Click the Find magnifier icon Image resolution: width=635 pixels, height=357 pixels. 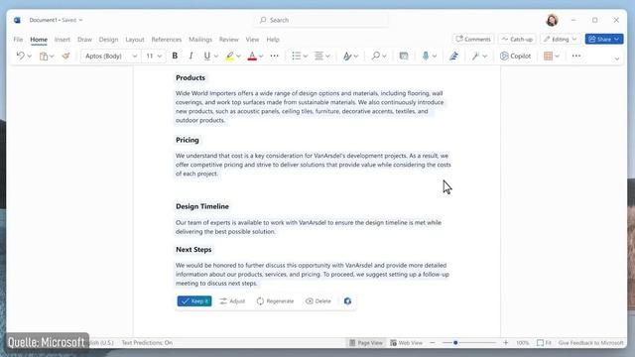(376, 56)
